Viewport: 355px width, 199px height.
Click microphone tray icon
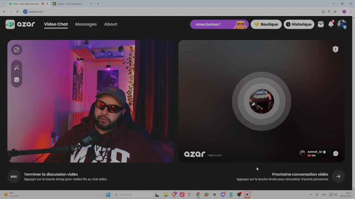(x=317, y=195)
